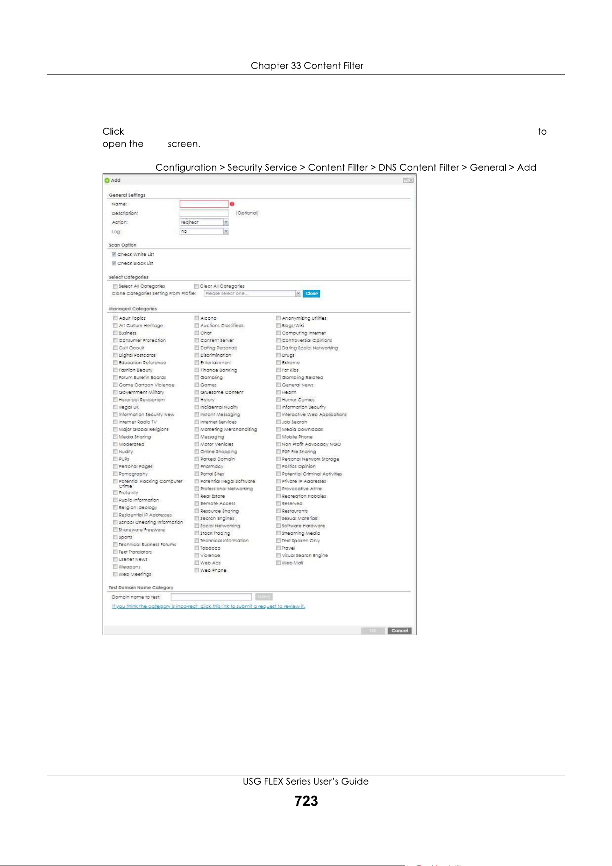Viewport: 612px width, 866px height.
Task: Click the green Add icon in dialog title
Action: 107,180
